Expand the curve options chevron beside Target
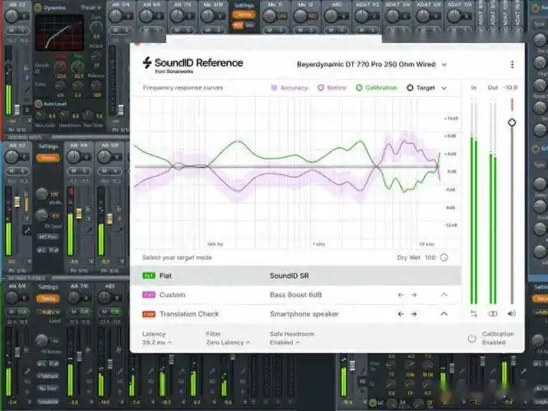 pos(444,88)
